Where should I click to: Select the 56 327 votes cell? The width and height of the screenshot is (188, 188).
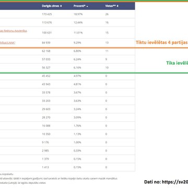click(46, 67)
